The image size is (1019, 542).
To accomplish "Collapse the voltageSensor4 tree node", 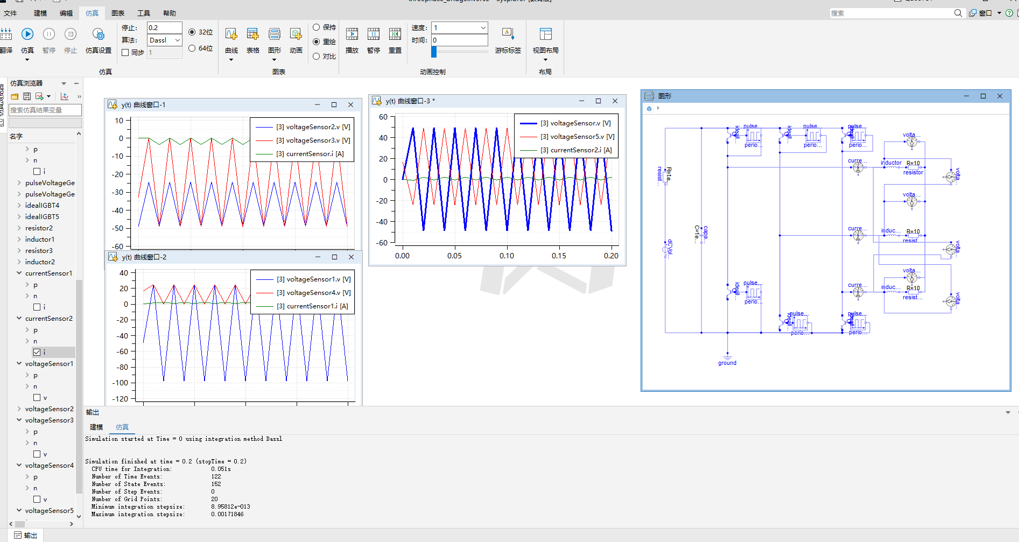I will point(19,466).
